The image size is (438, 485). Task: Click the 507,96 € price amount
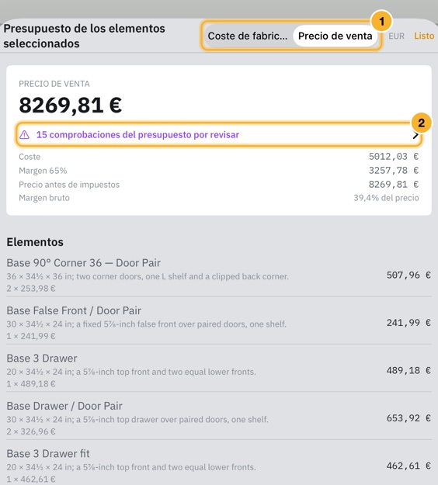click(x=408, y=275)
